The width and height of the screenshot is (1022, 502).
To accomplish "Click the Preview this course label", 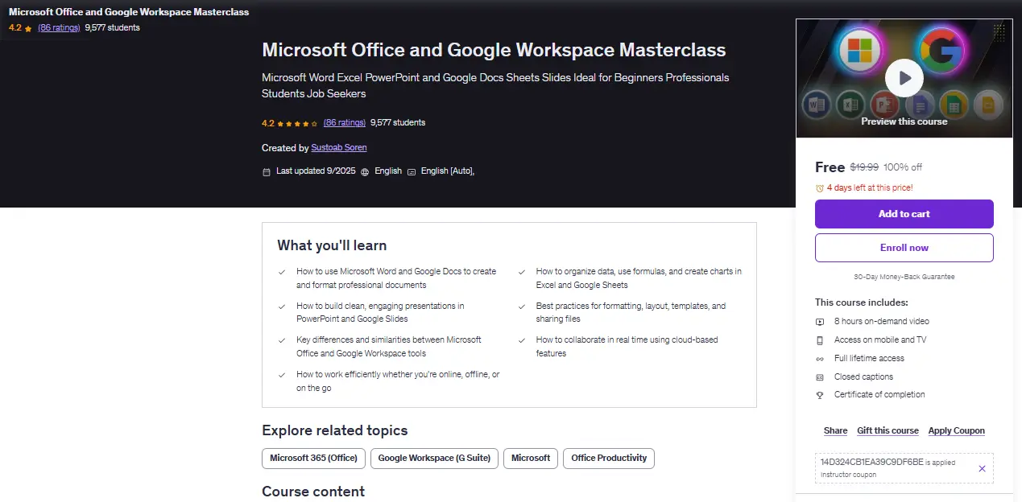I will [904, 121].
